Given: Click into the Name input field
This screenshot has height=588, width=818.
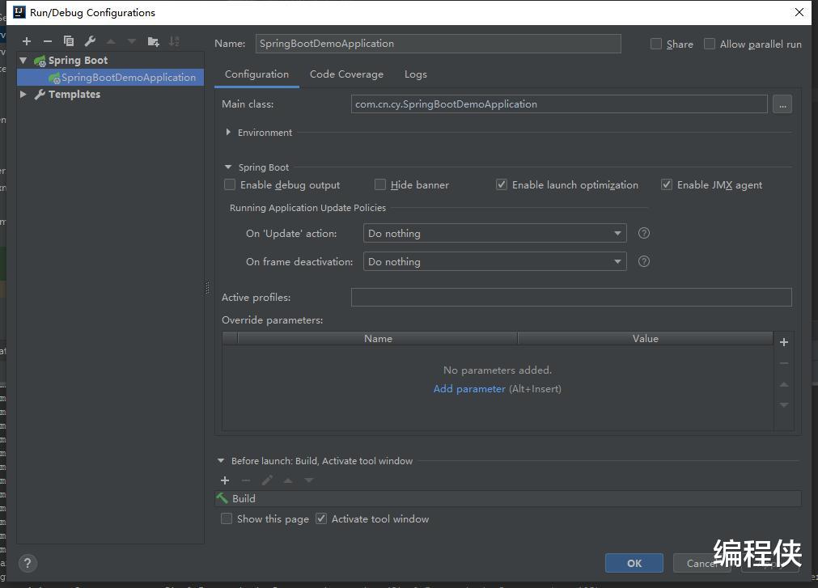Looking at the screenshot, I should pos(439,44).
